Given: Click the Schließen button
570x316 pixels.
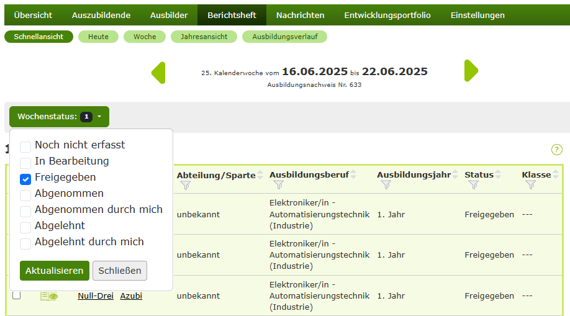Looking at the screenshot, I should (120, 271).
